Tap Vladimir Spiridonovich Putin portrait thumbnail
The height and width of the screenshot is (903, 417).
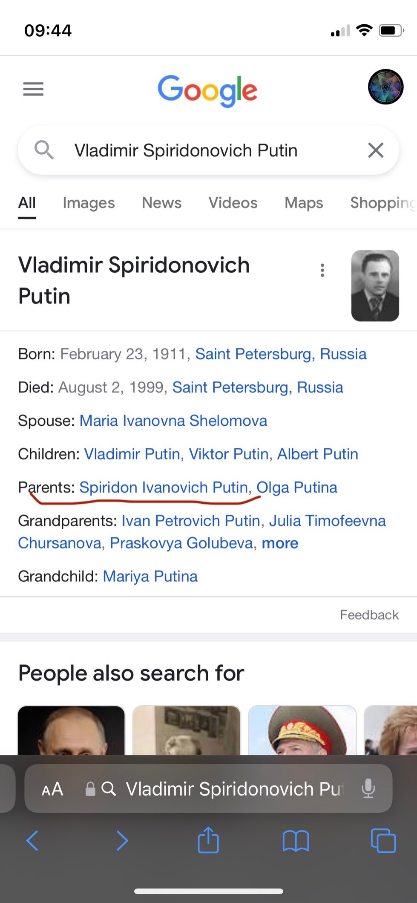click(x=375, y=286)
